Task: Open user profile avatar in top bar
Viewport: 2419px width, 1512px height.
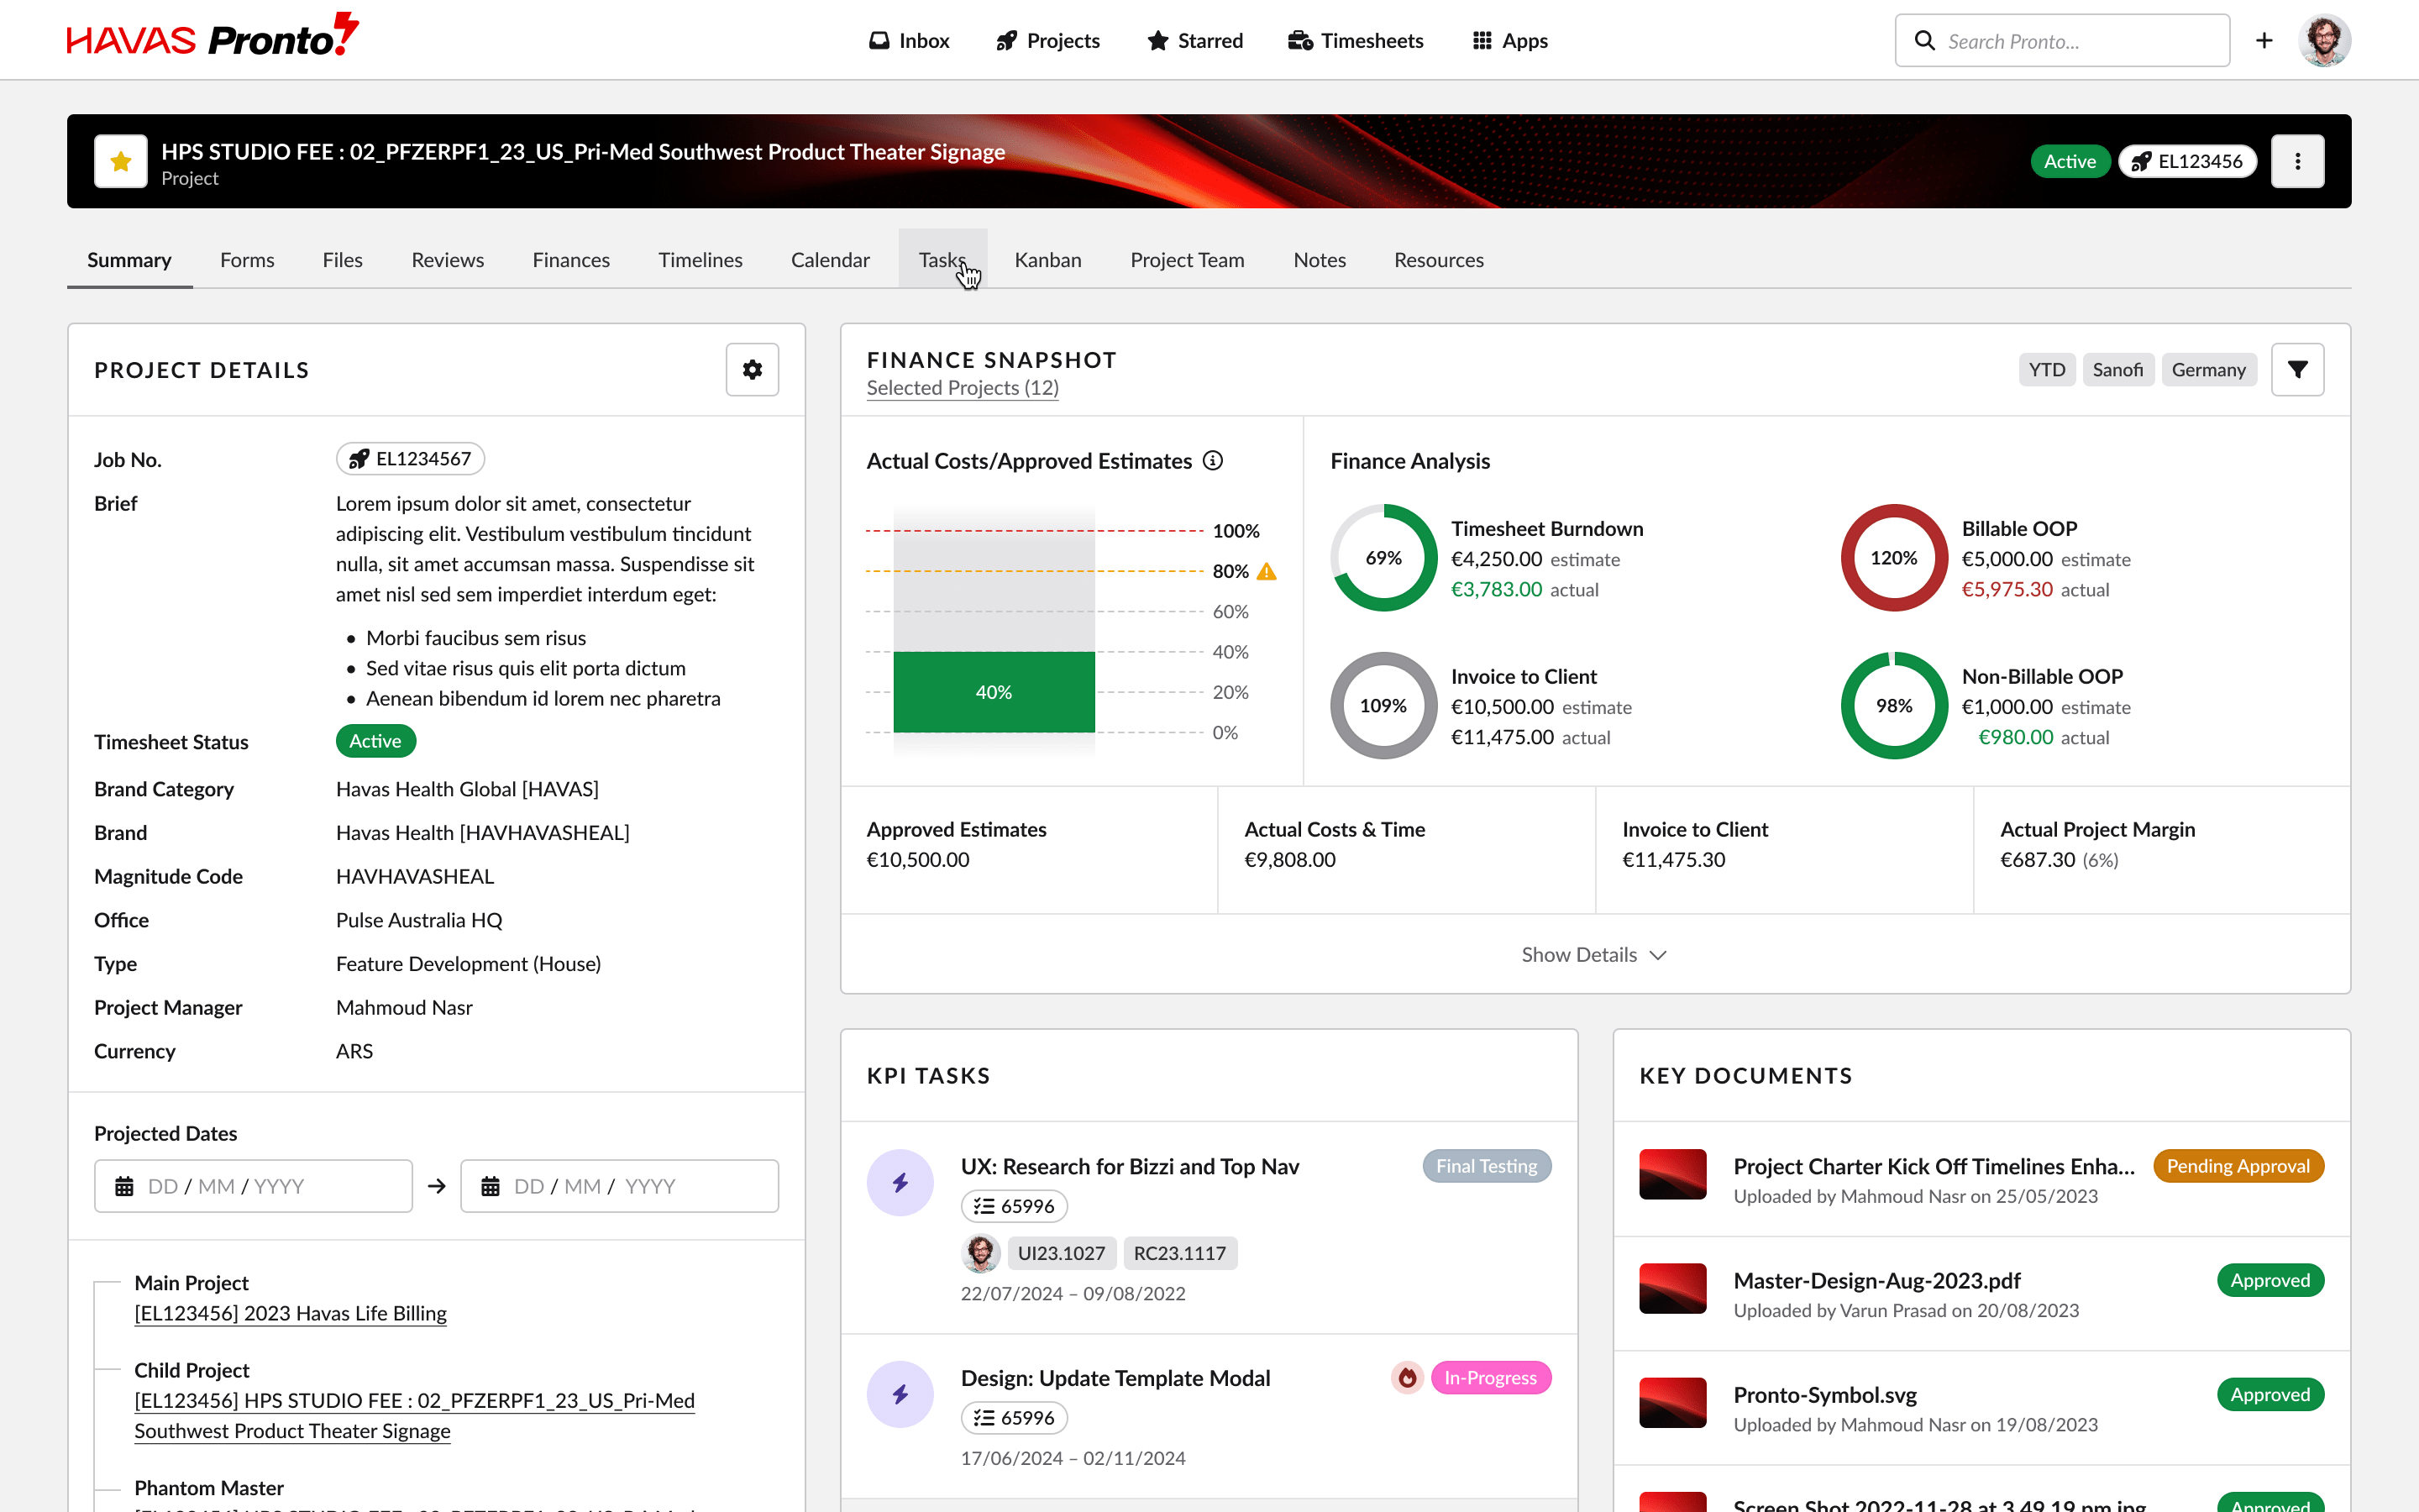Action: click(x=2324, y=41)
